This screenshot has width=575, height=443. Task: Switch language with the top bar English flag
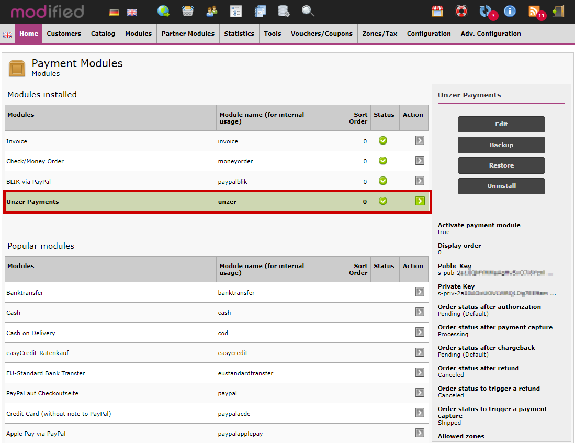coord(132,13)
